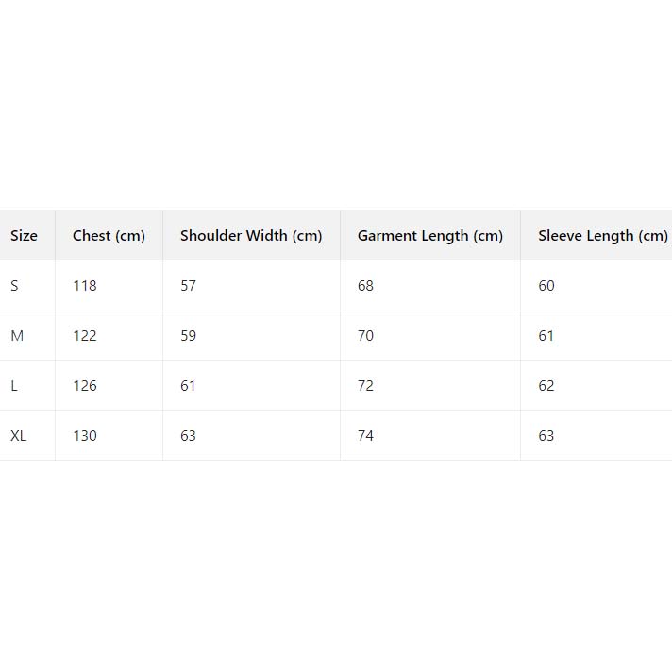Select the Sleeve Length (cm) header
This screenshot has width=672, height=671.
602,236
